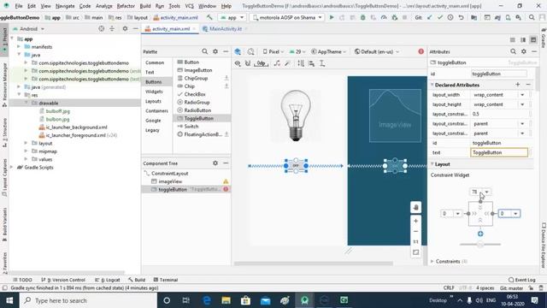Switch to MainActivity.kt tab

225,28
